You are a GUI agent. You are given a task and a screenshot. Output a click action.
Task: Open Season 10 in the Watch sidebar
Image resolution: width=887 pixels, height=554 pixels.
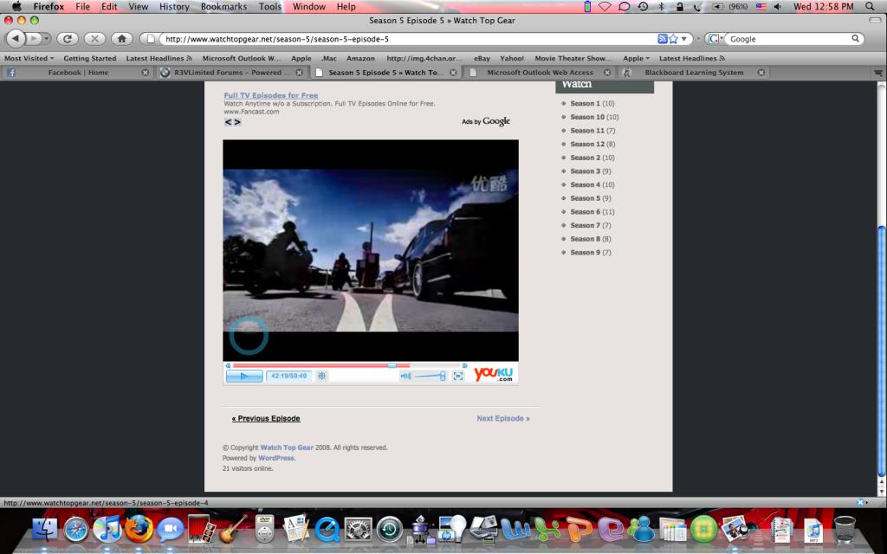[x=587, y=117]
